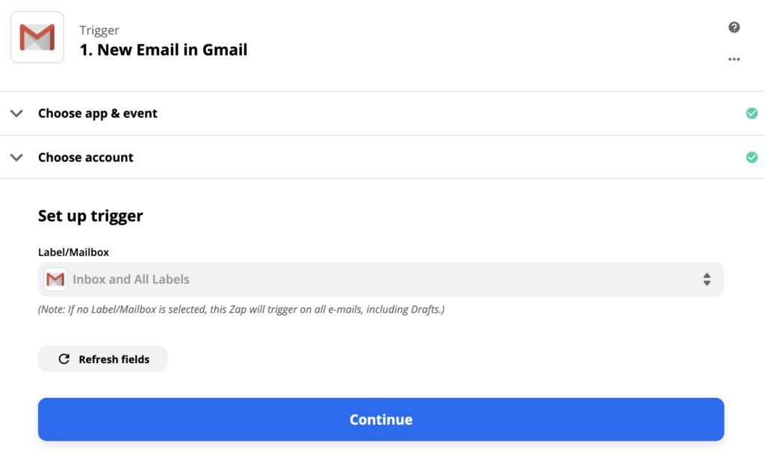Click the Gmail icon inside the Label/Mailbox field
765x454 pixels.
coord(55,279)
